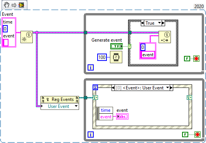The image size is (206, 143).
Task: Open the User Event case selector dropdown
Action: click(168, 87)
